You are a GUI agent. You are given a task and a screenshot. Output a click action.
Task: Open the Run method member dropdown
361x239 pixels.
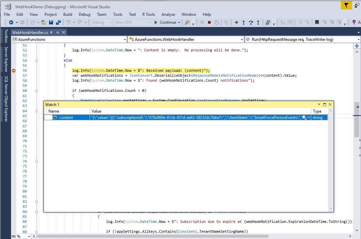click(x=358, y=40)
